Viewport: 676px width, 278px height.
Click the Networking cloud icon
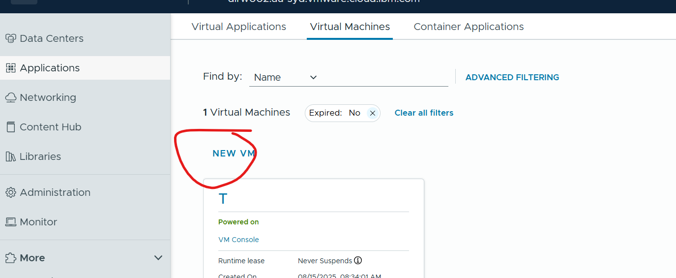[x=11, y=97]
